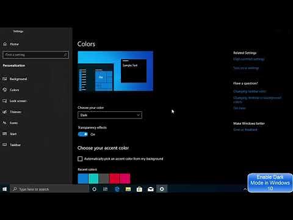Click the Themes brush icon
Viewport: 293px width, 220px height.
pyautogui.click(x=5, y=112)
